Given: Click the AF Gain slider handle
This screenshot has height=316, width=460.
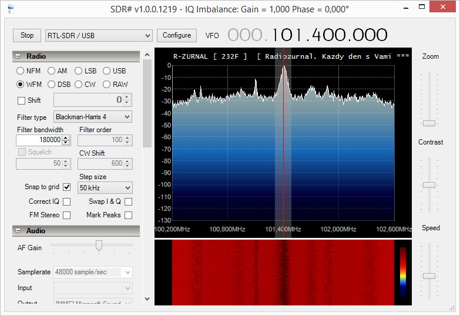Looking at the screenshot, I should coord(99,246).
